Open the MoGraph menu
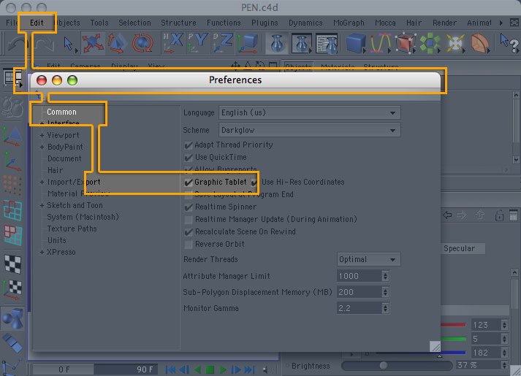521x376 pixels. (349, 23)
